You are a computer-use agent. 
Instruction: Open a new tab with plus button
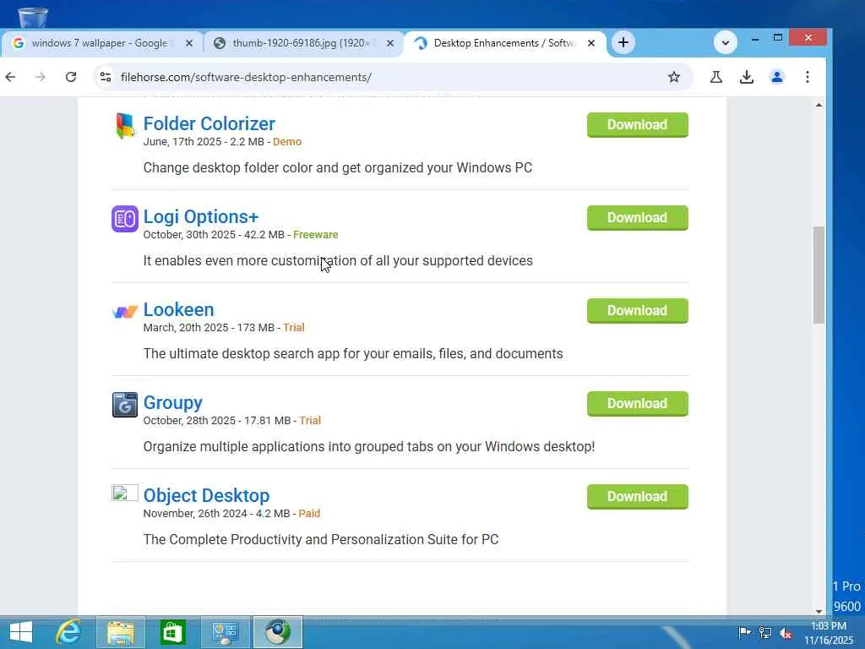pyautogui.click(x=623, y=42)
